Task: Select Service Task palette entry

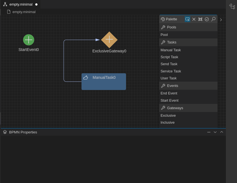Action: (x=188, y=71)
